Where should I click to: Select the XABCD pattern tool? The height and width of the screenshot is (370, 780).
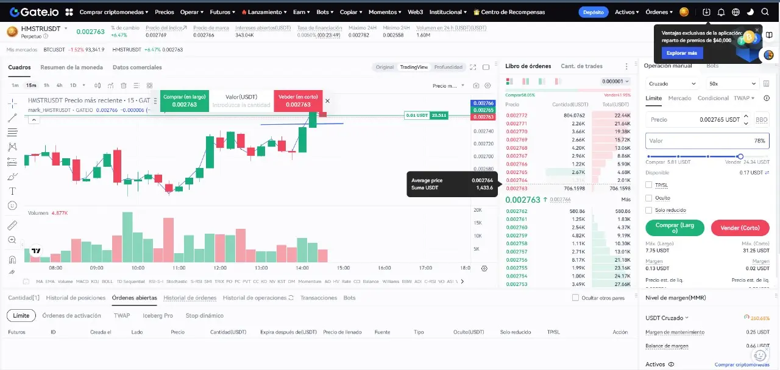pos(12,147)
